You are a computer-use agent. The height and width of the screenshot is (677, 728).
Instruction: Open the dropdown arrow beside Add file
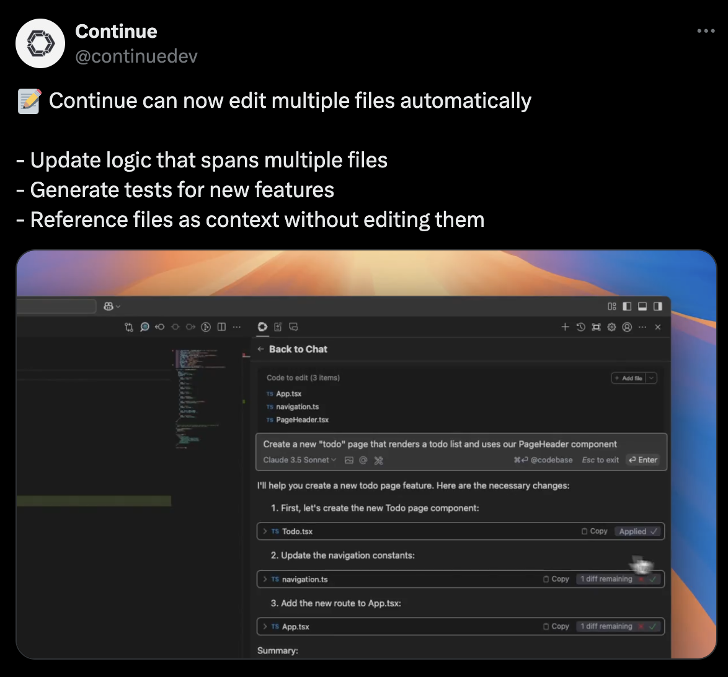(x=651, y=378)
